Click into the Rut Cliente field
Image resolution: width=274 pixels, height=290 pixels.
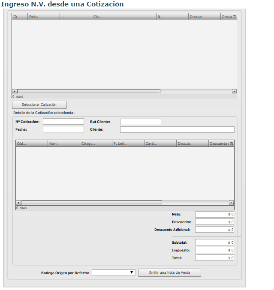pyautogui.click(x=140, y=122)
